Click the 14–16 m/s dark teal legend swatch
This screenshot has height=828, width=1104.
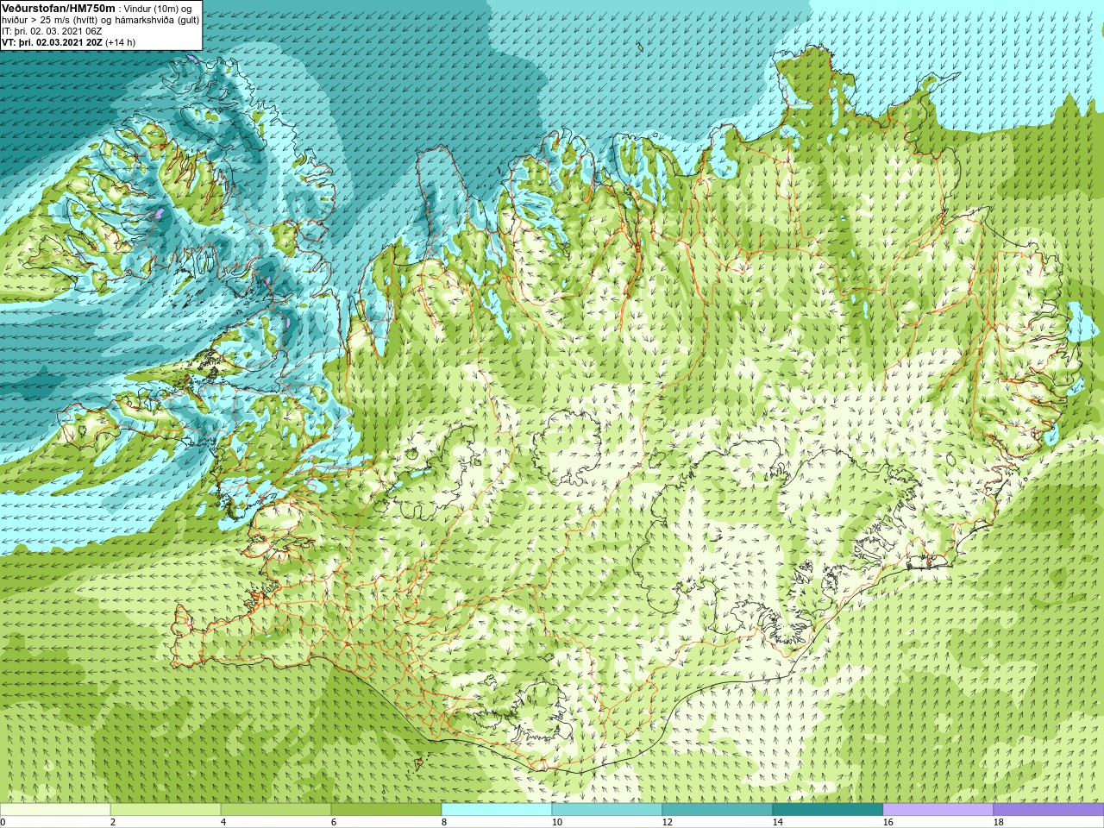[828, 810]
